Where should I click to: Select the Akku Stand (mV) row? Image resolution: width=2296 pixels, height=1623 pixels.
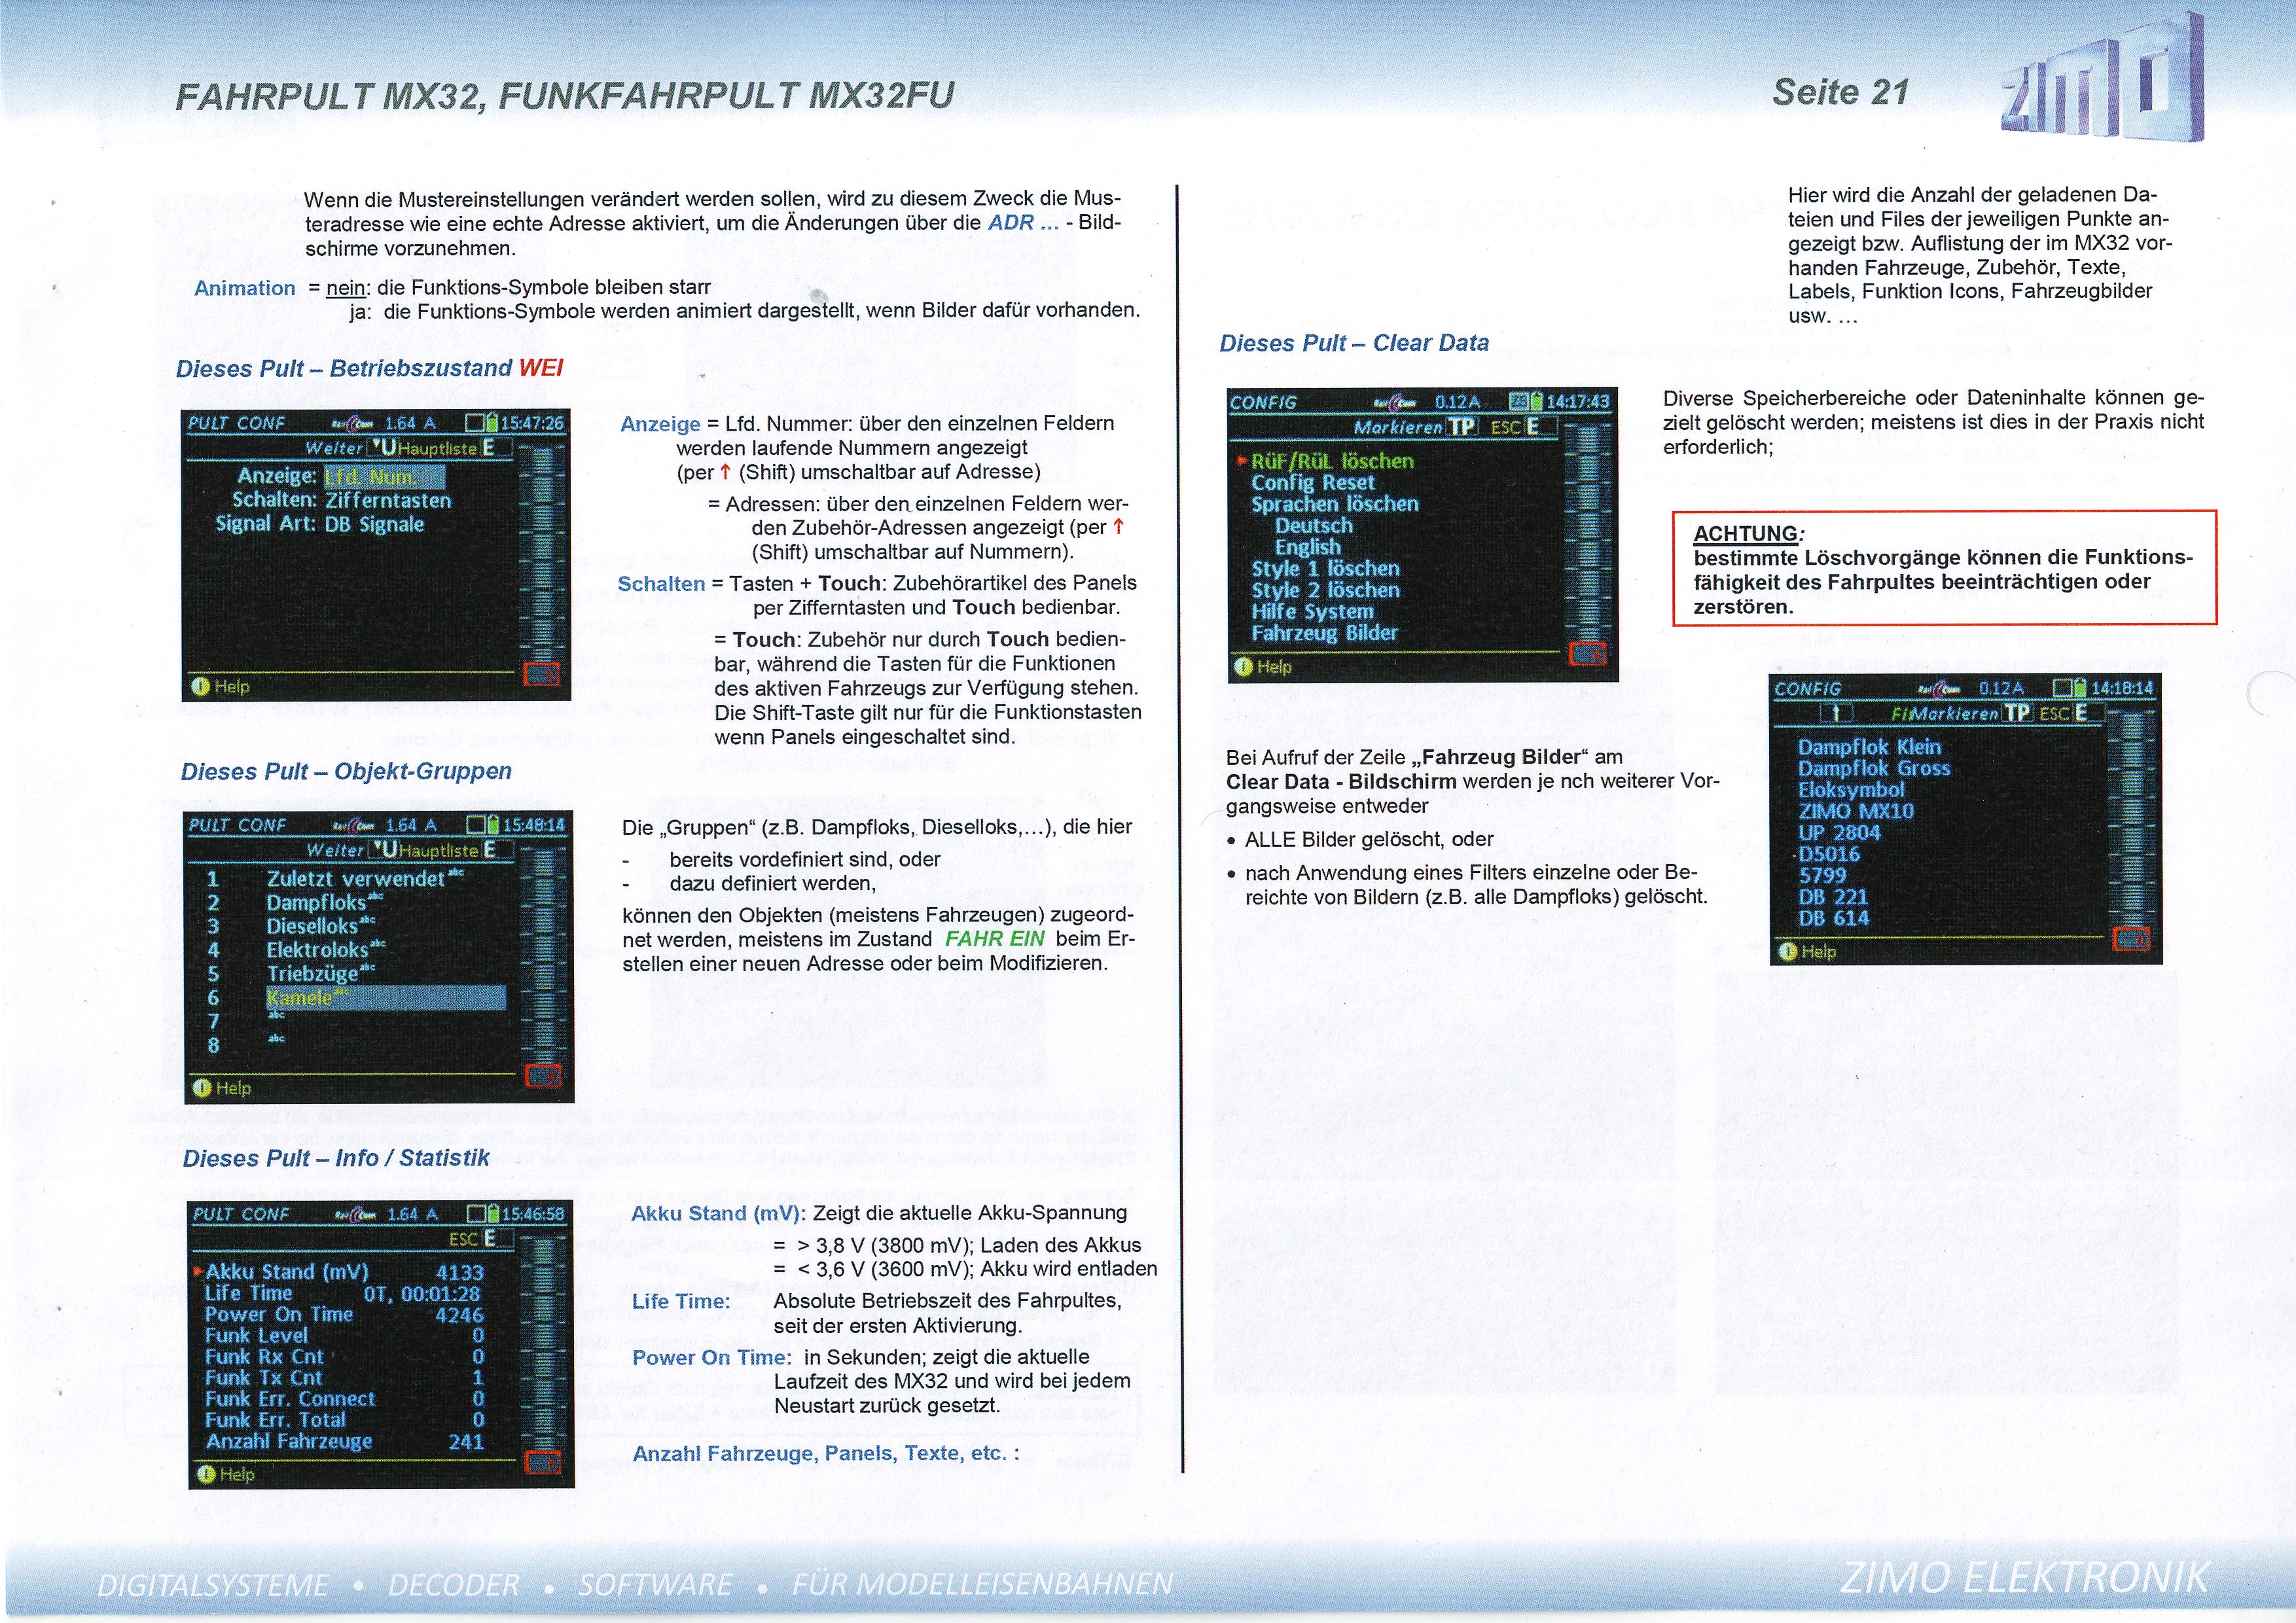(344, 1272)
